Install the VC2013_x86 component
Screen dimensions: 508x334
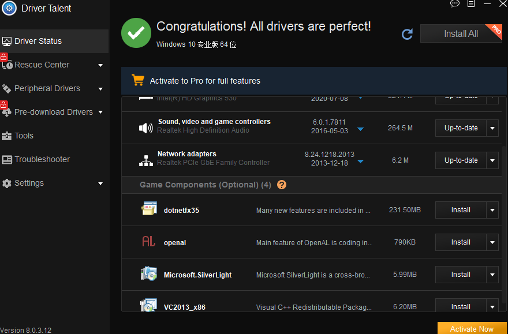(461, 306)
